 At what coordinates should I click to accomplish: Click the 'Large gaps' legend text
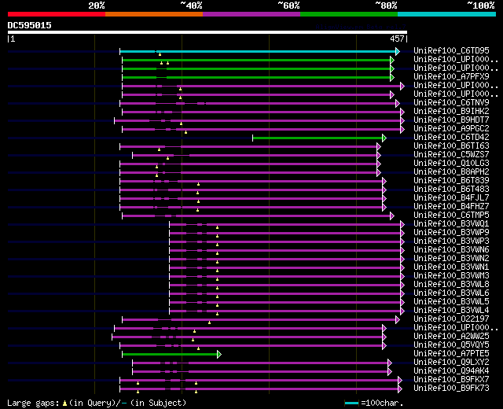tap(33, 403)
